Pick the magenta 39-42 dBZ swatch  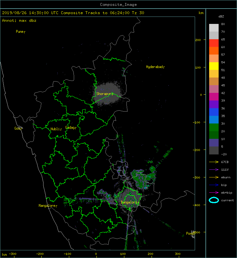coord(214,97)
